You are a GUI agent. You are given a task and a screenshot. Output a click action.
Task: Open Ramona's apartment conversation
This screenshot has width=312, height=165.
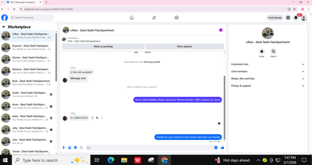[27, 71]
